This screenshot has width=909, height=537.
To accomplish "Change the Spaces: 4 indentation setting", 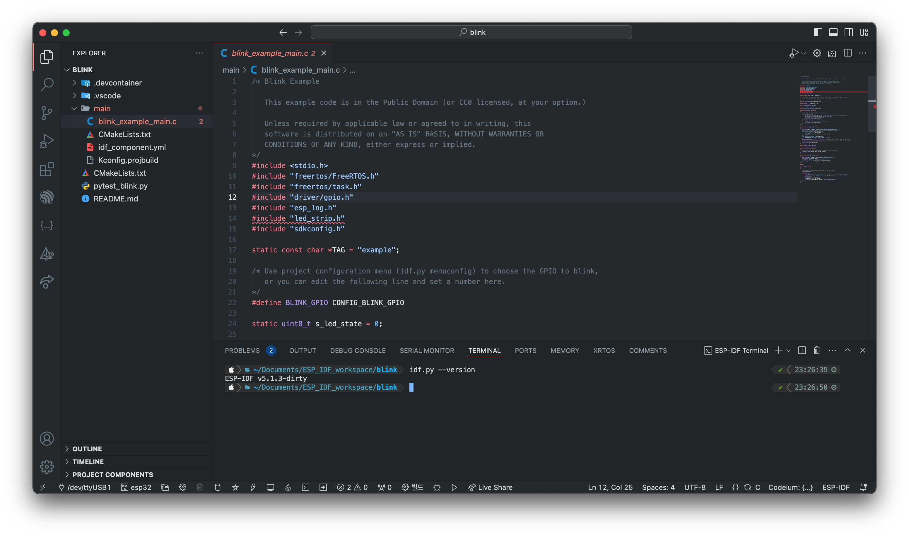I will 658,488.
